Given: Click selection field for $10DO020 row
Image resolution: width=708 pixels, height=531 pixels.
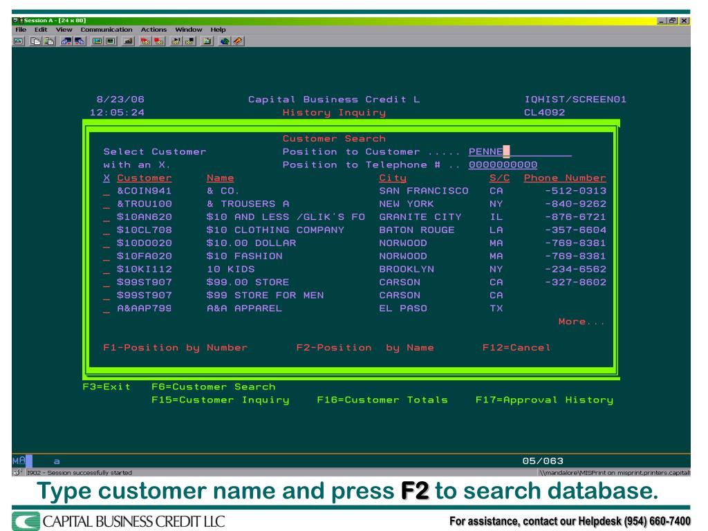Looking at the screenshot, I should (x=106, y=243).
